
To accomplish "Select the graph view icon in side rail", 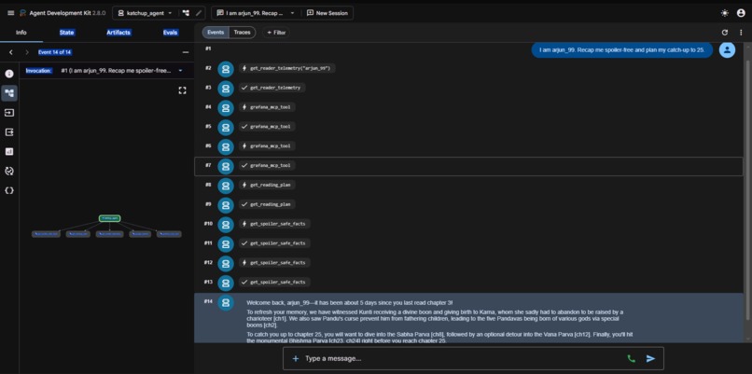I will coord(9,93).
